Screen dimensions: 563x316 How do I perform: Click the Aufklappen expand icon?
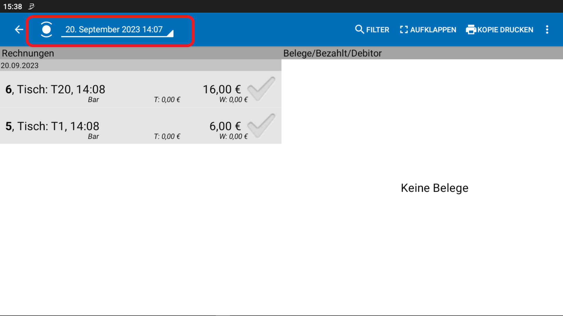tap(404, 30)
